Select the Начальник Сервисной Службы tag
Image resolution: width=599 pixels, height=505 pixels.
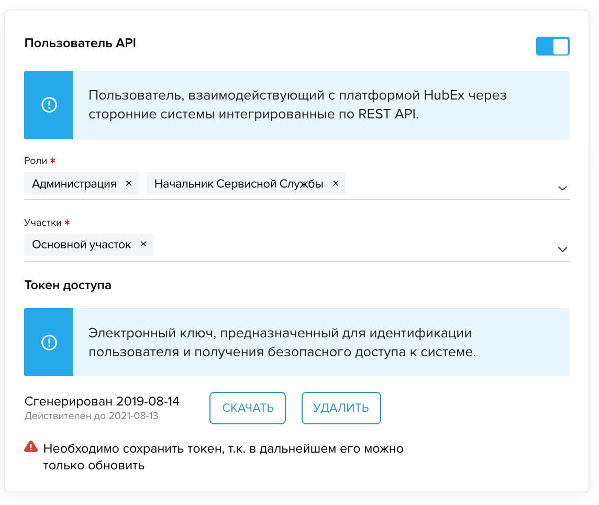point(239,183)
